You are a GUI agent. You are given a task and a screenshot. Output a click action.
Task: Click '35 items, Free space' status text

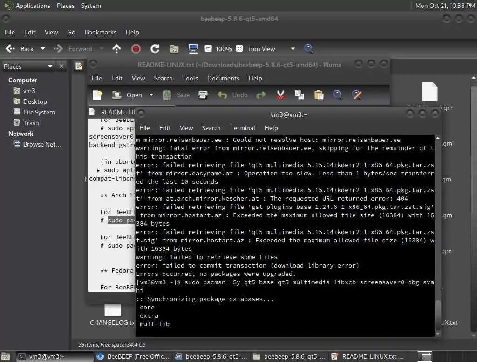pos(112,345)
